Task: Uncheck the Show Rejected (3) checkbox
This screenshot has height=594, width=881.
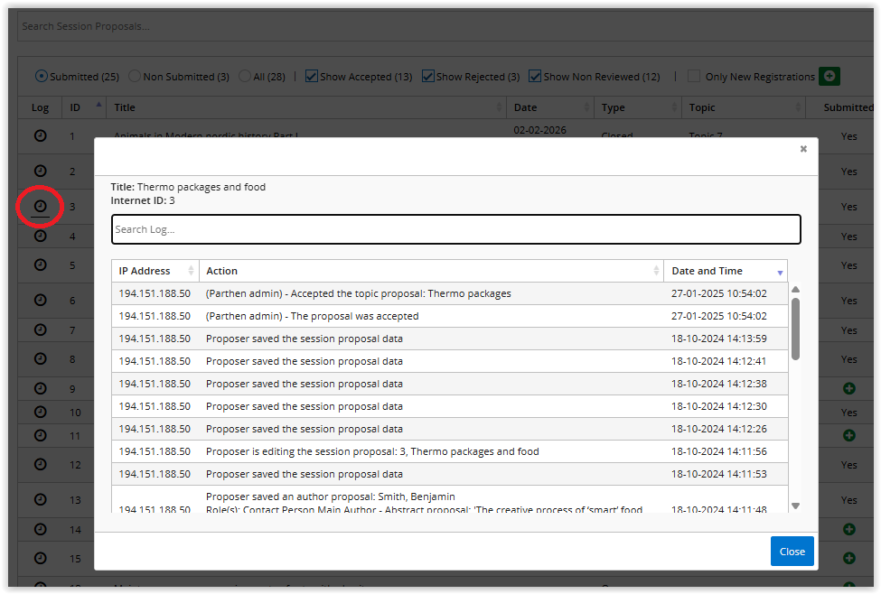Action: (428, 77)
